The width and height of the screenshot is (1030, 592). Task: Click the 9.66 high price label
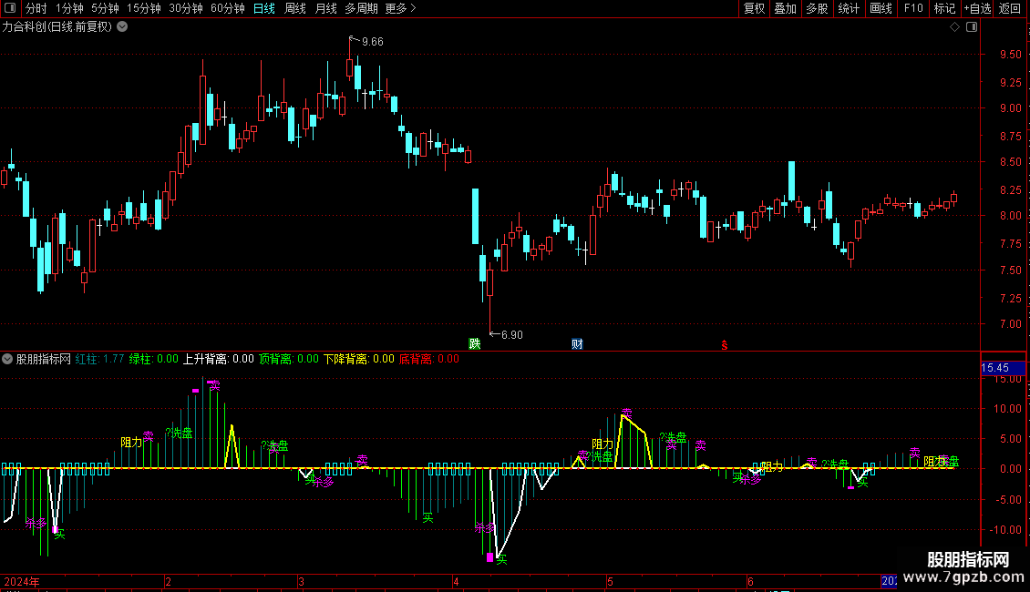click(x=373, y=42)
